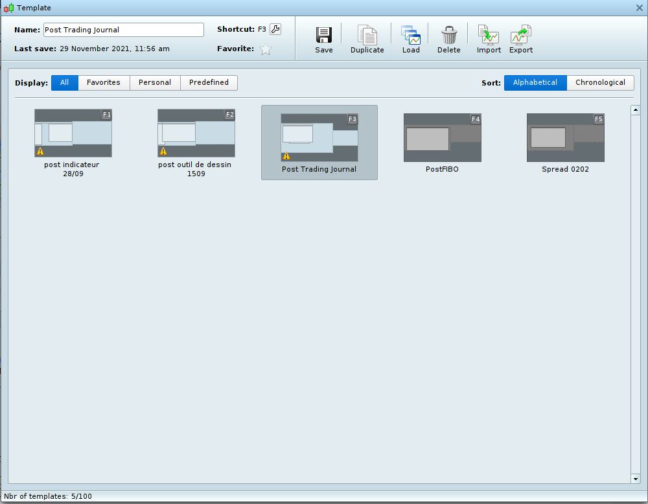Click the Template window candlestick icon
Viewport: 648px width, 504px height.
click(8, 7)
